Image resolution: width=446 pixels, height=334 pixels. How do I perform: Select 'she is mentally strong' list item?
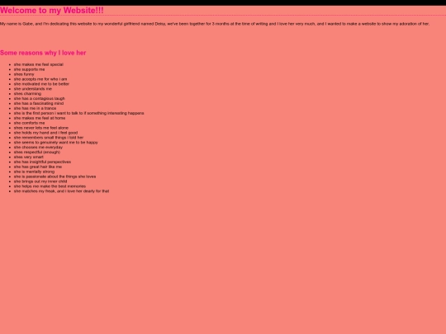click(35, 172)
